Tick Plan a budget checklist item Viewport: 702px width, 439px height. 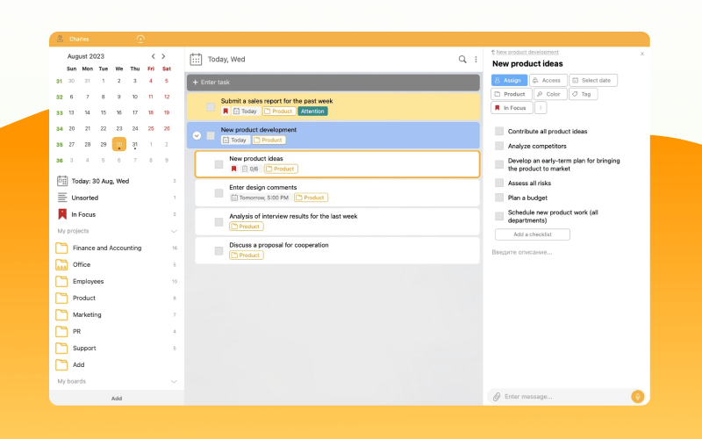(499, 198)
